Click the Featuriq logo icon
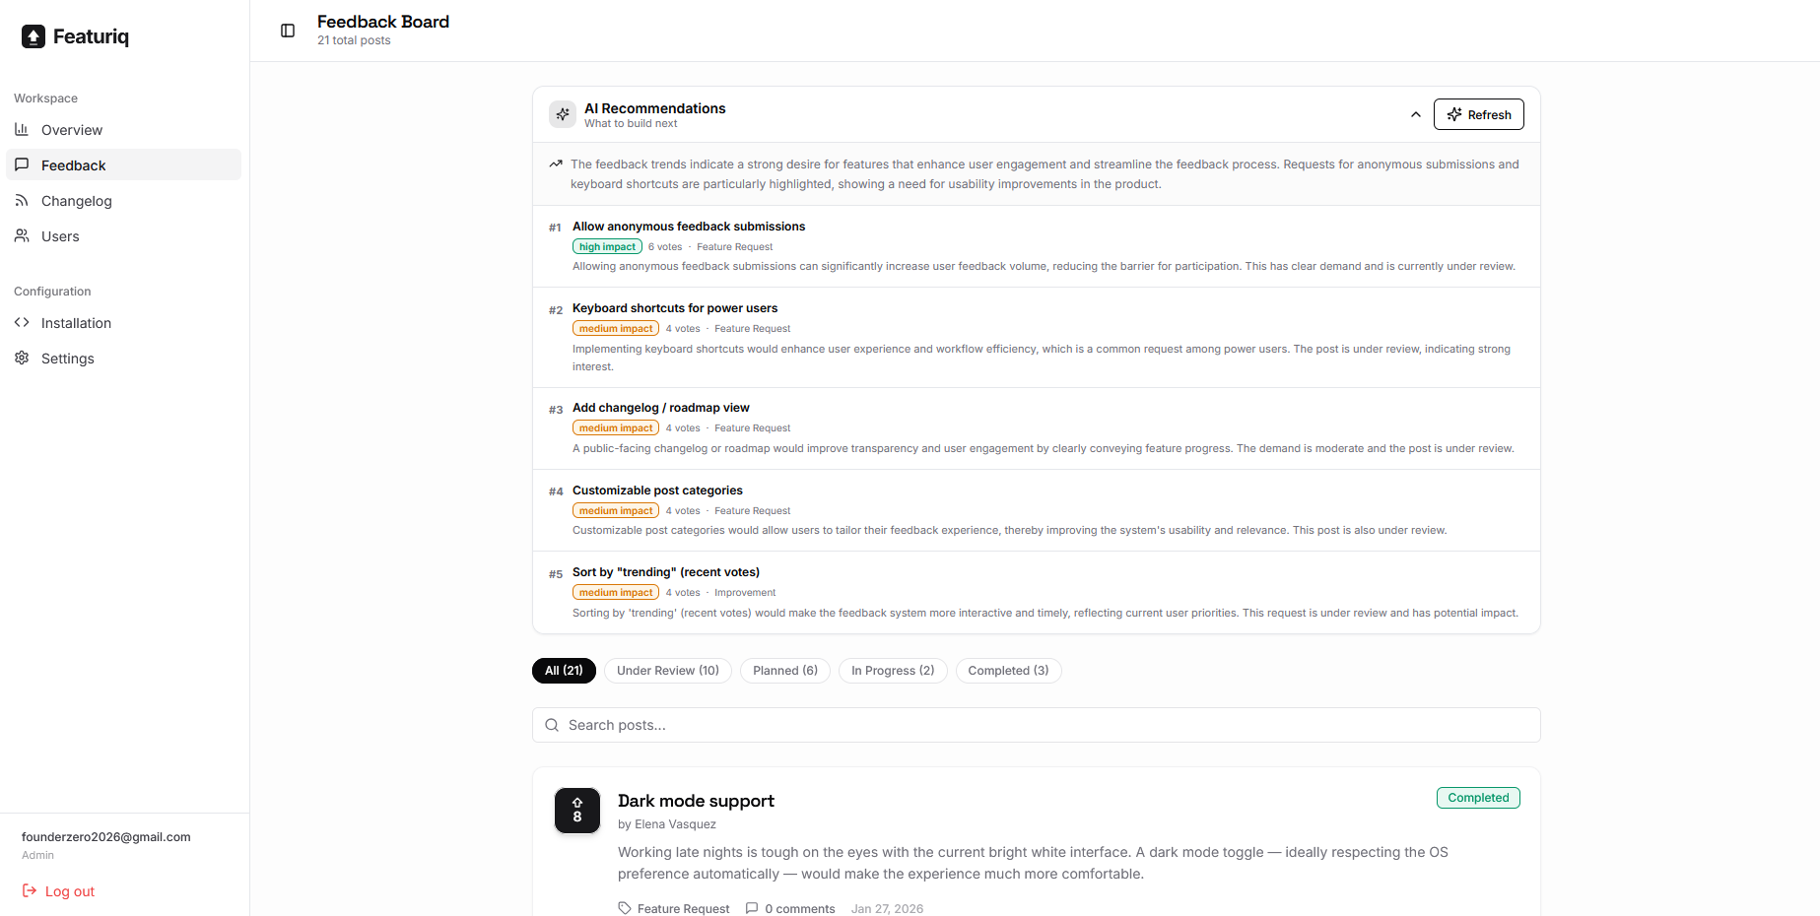The width and height of the screenshot is (1820, 916). pos(34,36)
